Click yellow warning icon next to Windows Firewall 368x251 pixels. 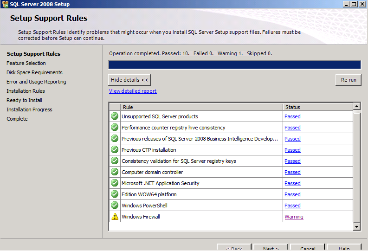click(115, 217)
